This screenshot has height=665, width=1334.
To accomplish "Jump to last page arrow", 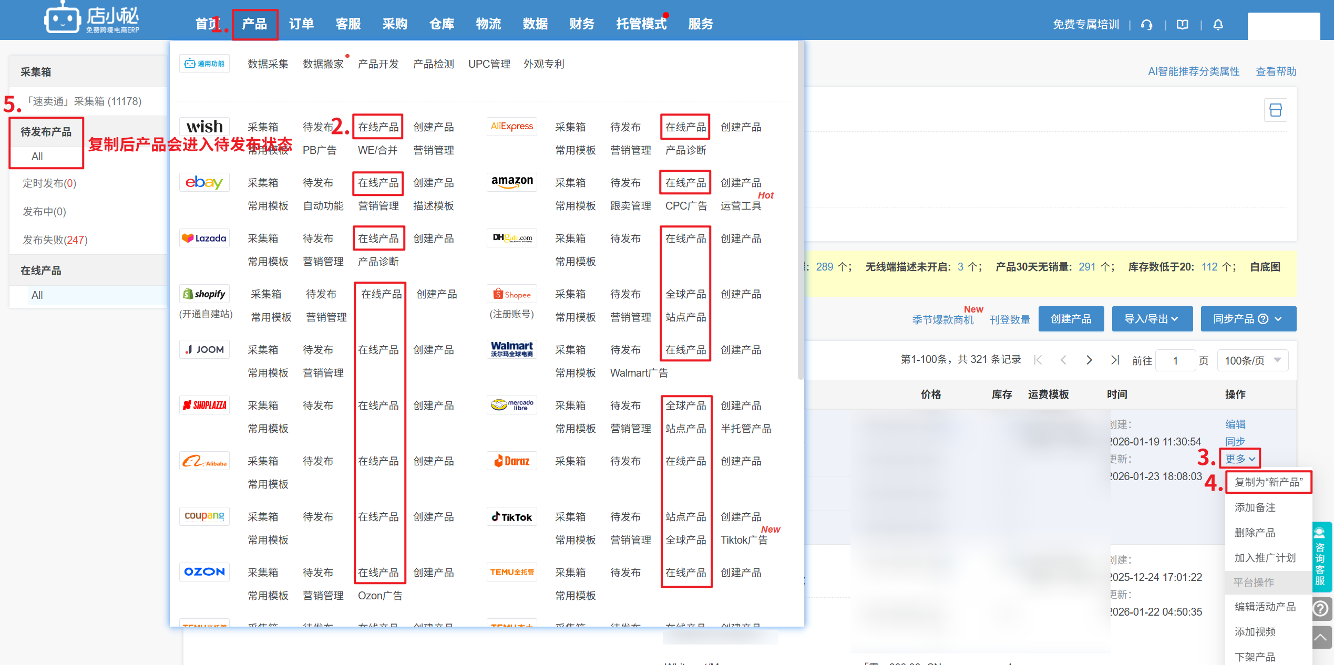I will coord(1114,360).
